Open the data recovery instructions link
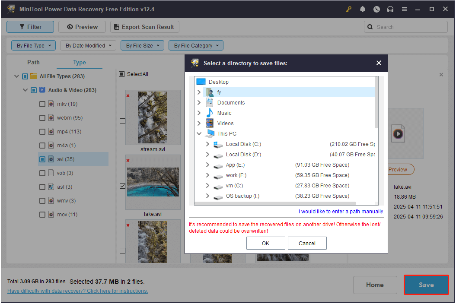 pyautogui.click(x=78, y=291)
